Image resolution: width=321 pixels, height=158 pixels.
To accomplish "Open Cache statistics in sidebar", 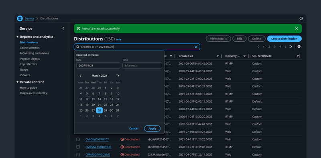I will (30, 48).
